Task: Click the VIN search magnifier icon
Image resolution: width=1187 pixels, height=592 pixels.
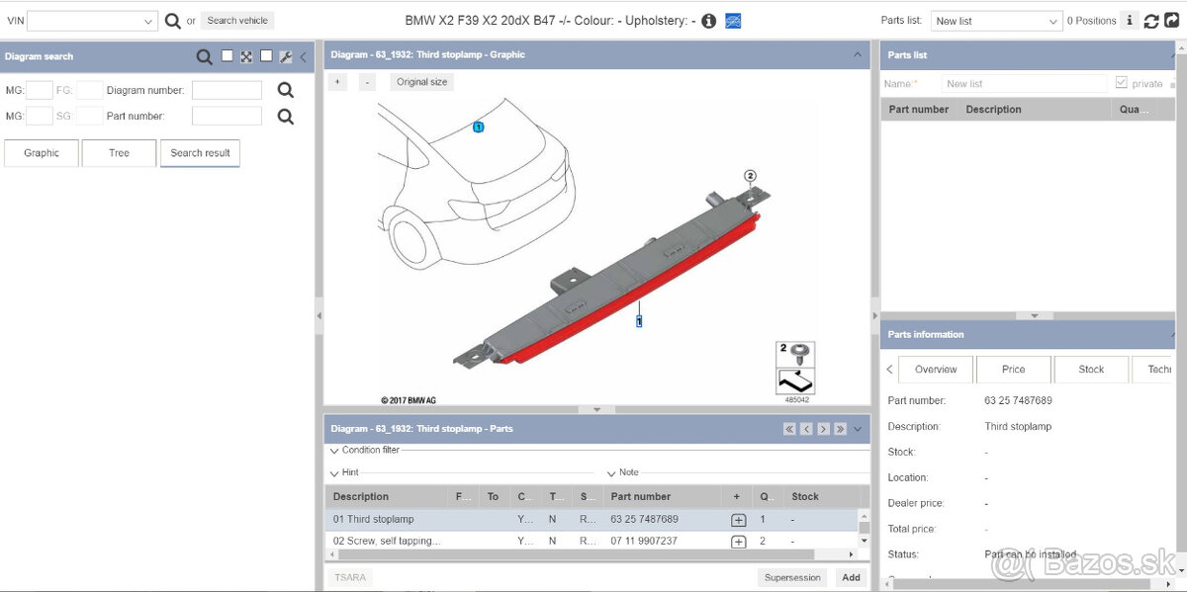Action: coord(173,21)
